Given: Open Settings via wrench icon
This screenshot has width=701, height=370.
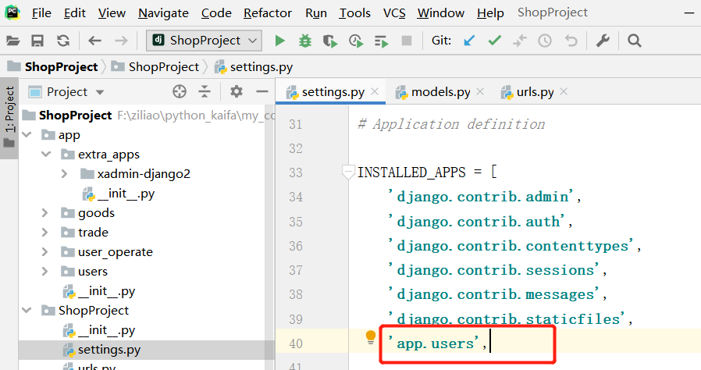Looking at the screenshot, I should click(603, 41).
